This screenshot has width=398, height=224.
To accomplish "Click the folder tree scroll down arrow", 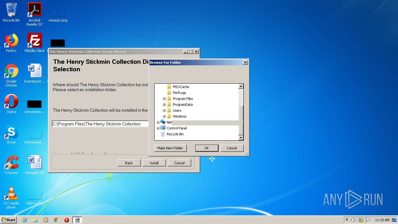I will 241,138.
